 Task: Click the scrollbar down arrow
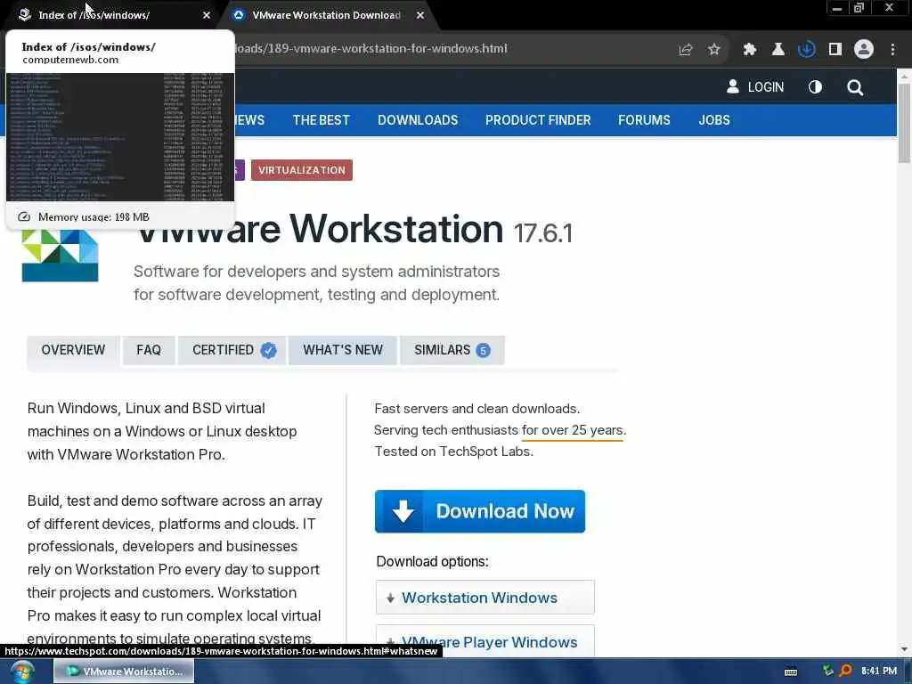904,649
